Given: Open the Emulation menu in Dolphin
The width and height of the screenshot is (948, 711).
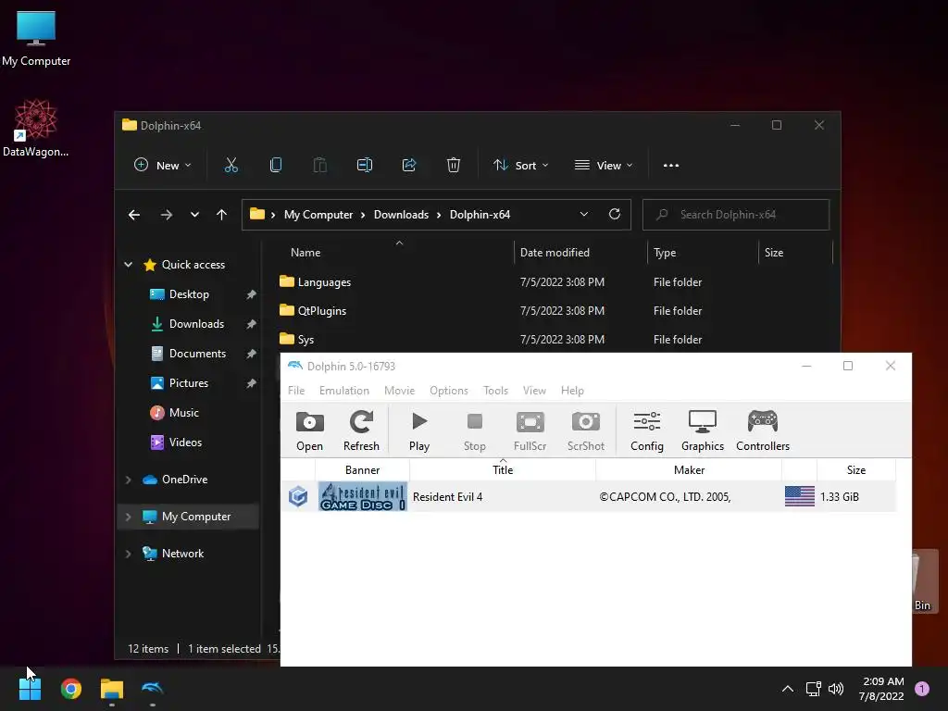Looking at the screenshot, I should tap(344, 391).
